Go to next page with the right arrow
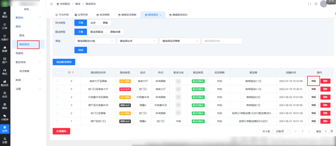 [x=309, y=132]
